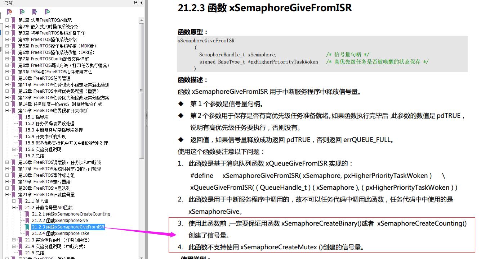Click the double-arrow icon in the bookmarks header
The height and width of the screenshot is (259, 499).
click(136, 3)
